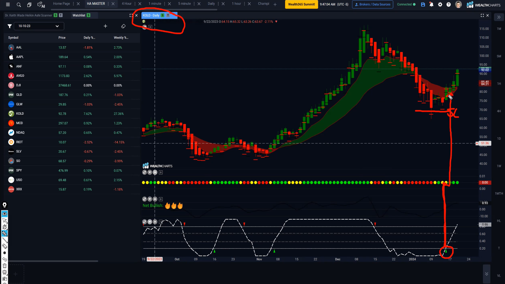505x284 pixels.
Task: Toggle S badge on Heikin Ashi Scanner tab
Action: coord(55,15)
